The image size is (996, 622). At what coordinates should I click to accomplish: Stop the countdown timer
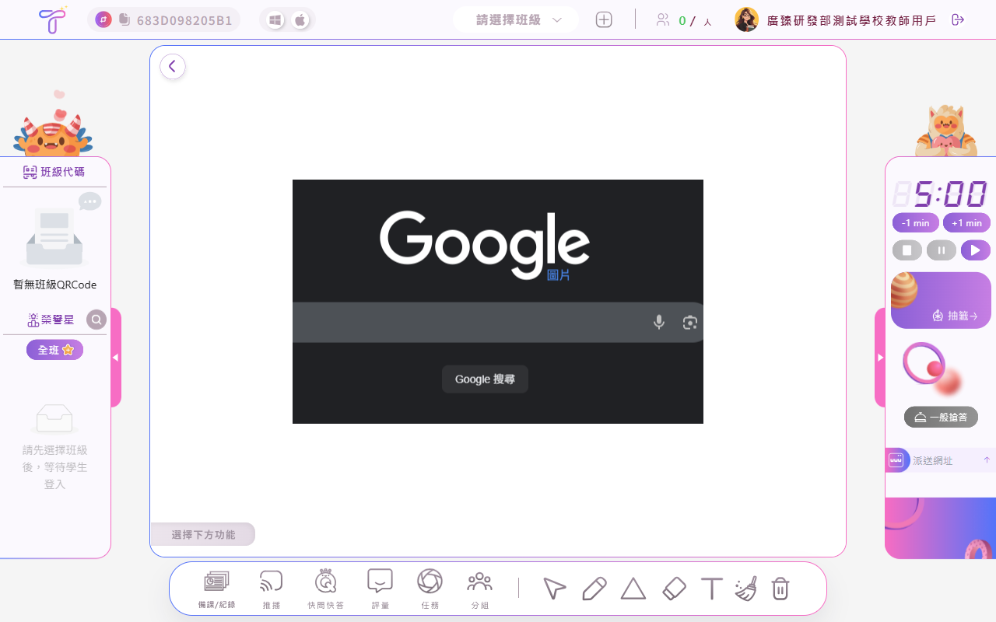[x=907, y=250]
